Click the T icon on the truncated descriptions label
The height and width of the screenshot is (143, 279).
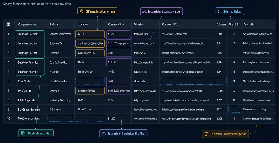coord(206,134)
